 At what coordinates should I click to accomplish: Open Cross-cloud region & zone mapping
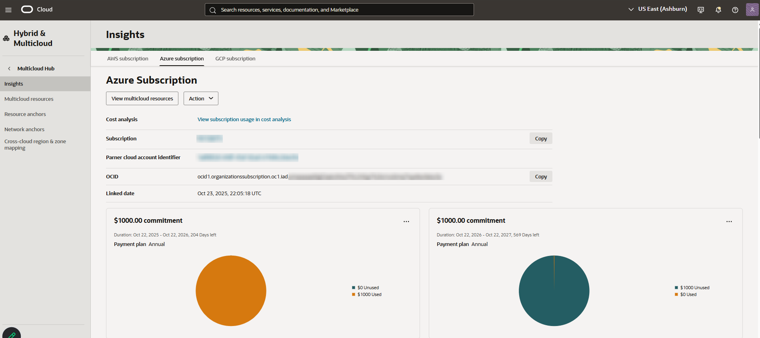click(35, 145)
